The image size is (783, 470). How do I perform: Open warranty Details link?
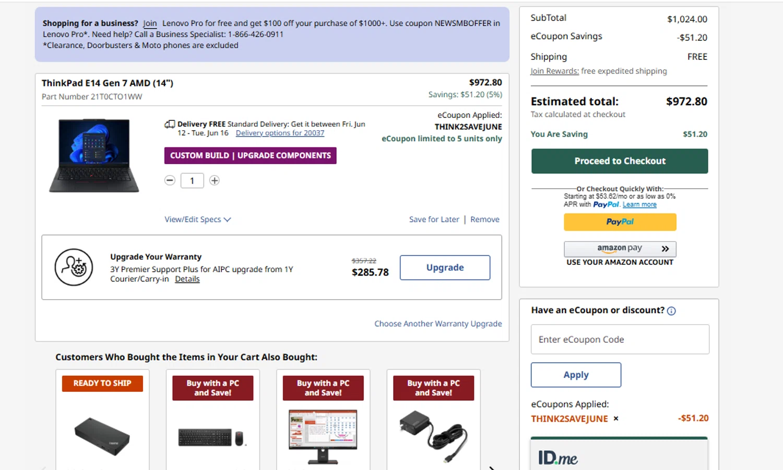(187, 279)
